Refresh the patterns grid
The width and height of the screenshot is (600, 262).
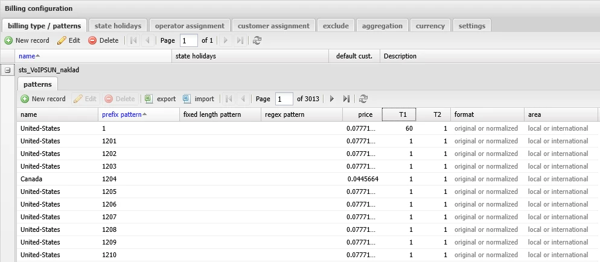[x=363, y=99]
